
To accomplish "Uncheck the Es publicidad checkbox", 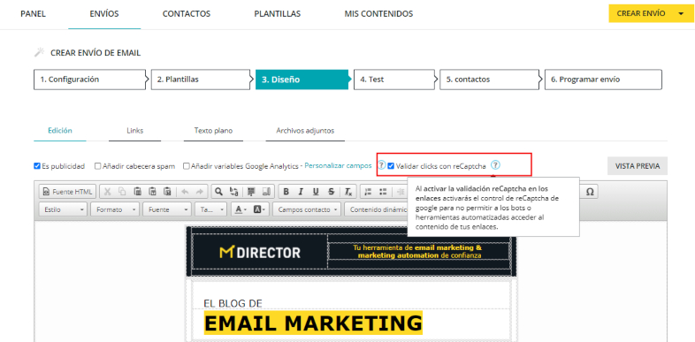I will click(x=37, y=166).
